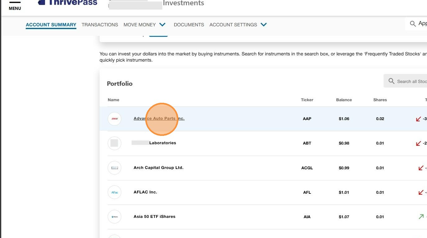Click the ABT ticker cell
This screenshot has height=238, width=427.
[307, 143]
